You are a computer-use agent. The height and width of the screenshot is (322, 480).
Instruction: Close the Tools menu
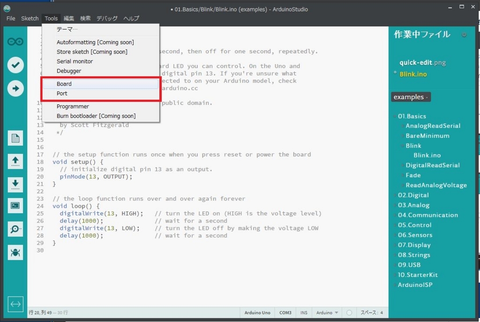coord(51,18)
